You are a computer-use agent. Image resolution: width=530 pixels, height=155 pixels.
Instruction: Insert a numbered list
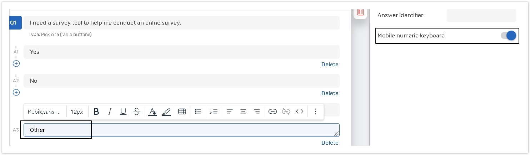214,112
